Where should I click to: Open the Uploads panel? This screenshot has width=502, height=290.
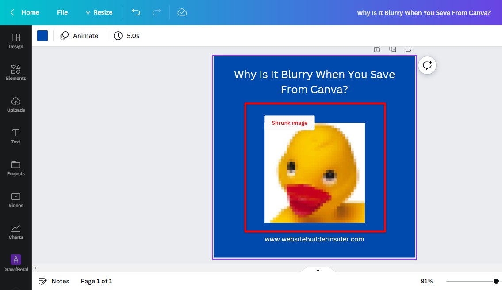pyautogui.click(x=16, y=104)
